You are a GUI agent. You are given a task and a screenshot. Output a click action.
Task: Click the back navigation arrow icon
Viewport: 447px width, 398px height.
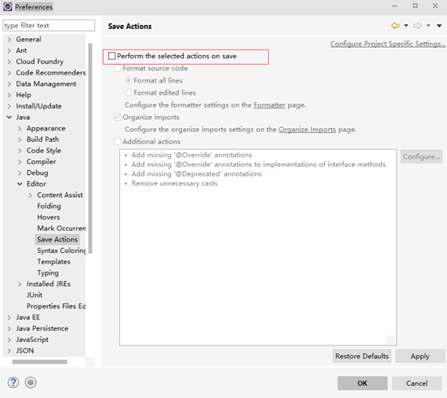(395, 26)
